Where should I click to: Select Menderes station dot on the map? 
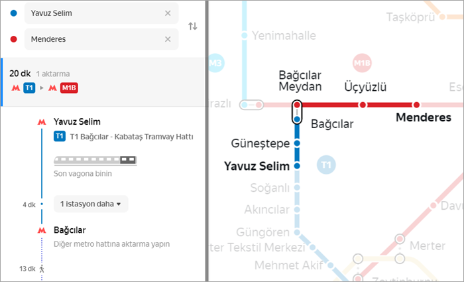(416, 105)
